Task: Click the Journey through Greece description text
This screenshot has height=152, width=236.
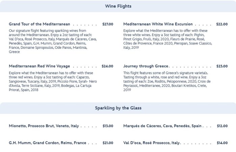Action: (x=168, y=81)
